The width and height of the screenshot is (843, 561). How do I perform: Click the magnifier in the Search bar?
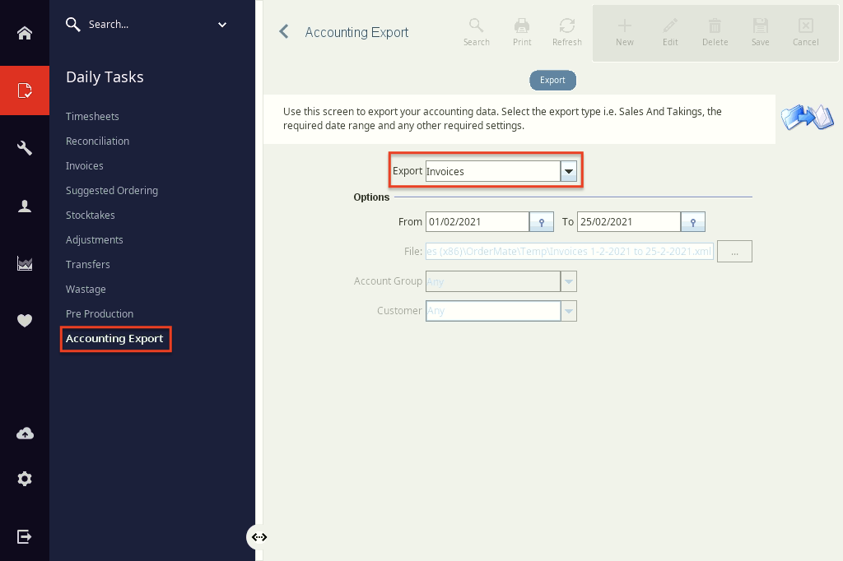click(x=72, y=24)
